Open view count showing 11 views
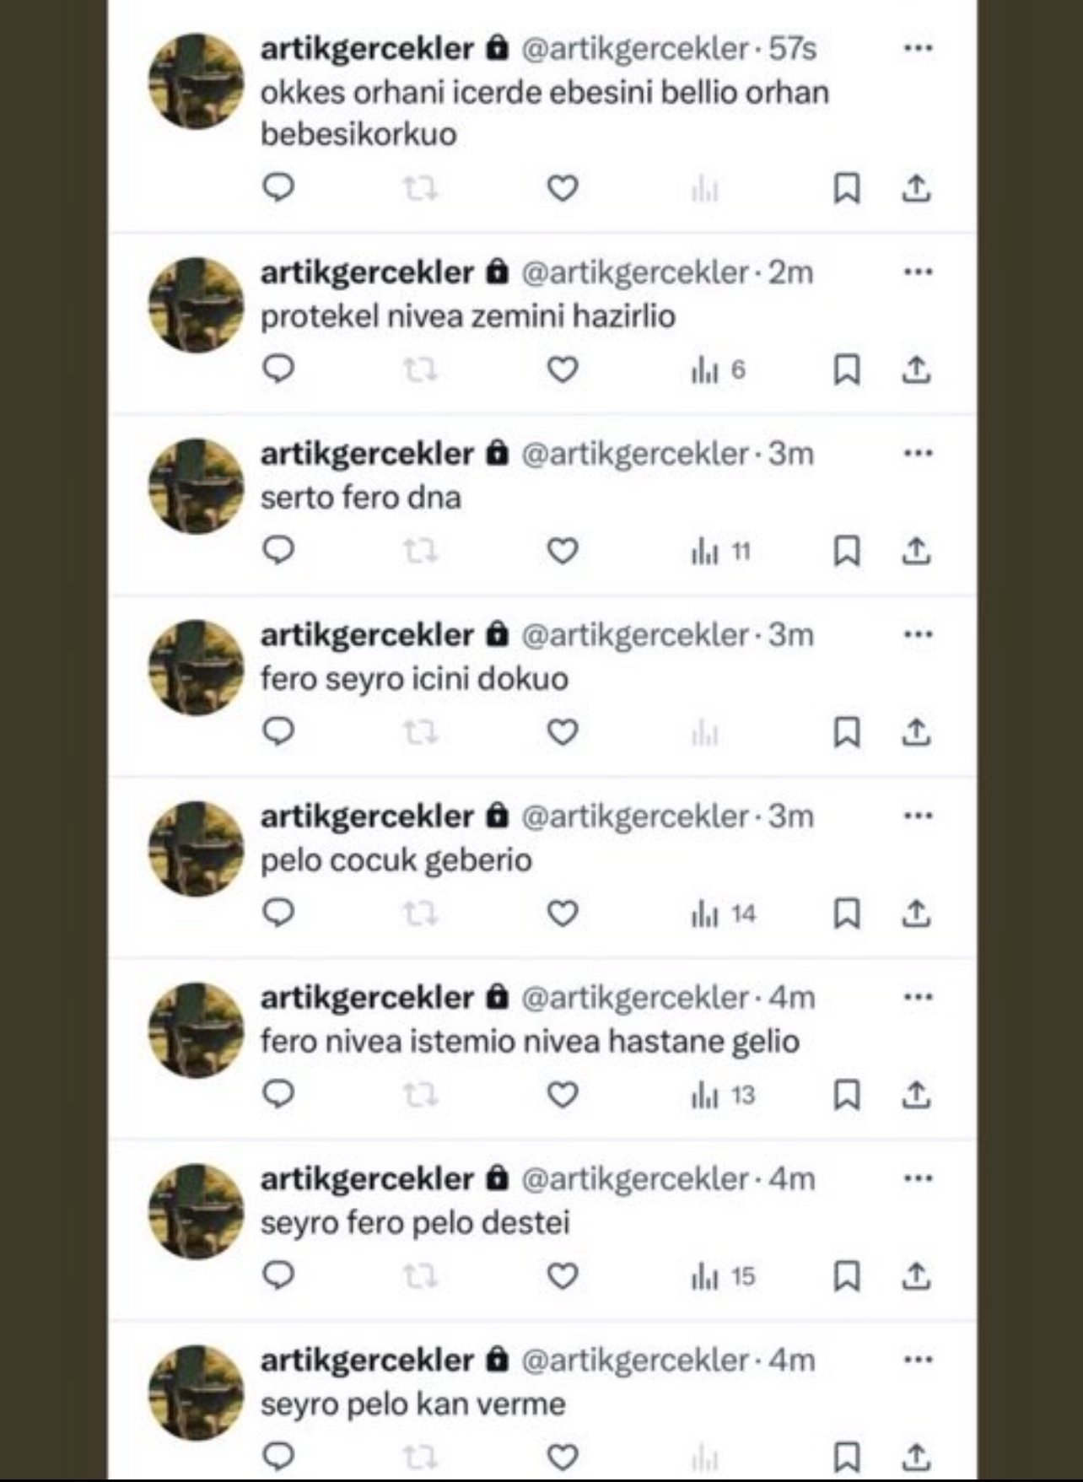Screen dimensions: 1083x1482 click(x=721, y=552)
